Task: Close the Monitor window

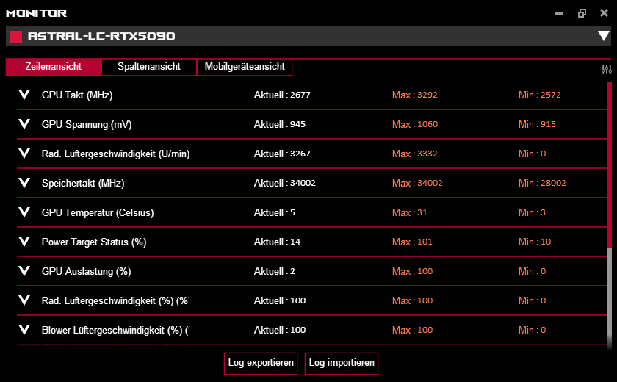Action: pyautogui.click(x=604, y=14)
